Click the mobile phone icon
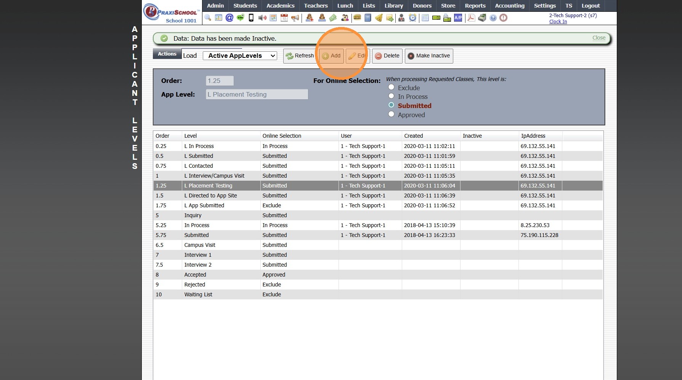Screen dimensions: 682x380 point(251,18)
